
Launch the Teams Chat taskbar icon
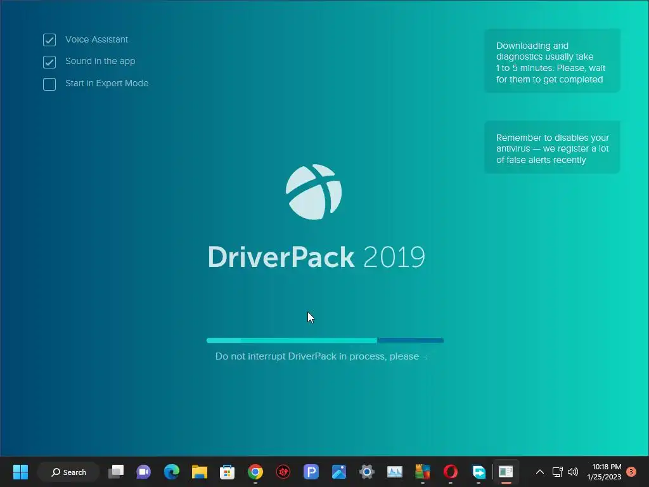(144, 472)
